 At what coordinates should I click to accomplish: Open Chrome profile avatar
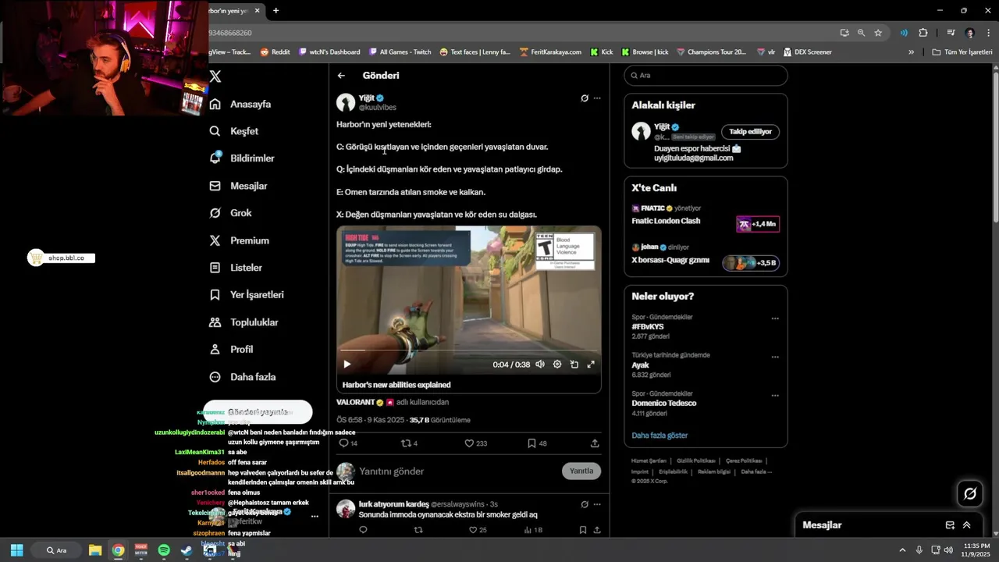pyautogui.click(x=970, y=33)
